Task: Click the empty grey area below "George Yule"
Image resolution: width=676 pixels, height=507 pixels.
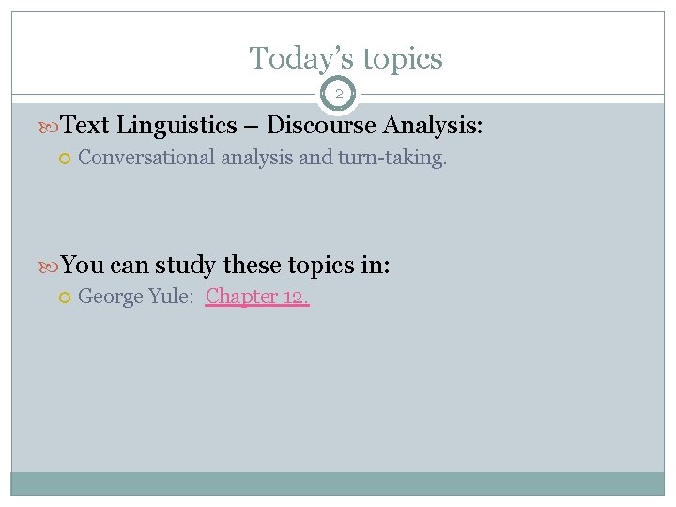Action: pyautogui.click(x=338, y=394)
